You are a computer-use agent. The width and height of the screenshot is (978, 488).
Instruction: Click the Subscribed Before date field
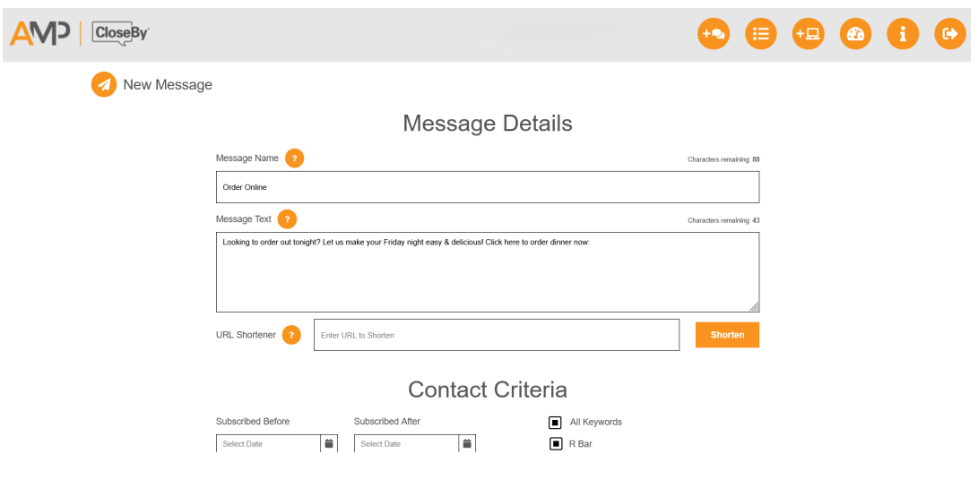tap(268, 443)
